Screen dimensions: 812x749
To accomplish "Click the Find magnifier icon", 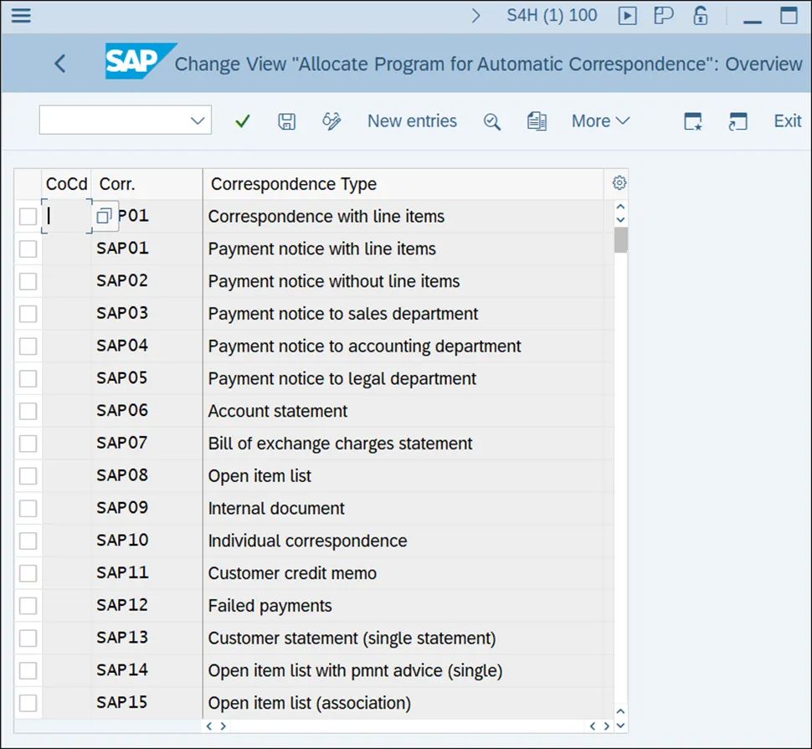I will [x=492, y=121].
